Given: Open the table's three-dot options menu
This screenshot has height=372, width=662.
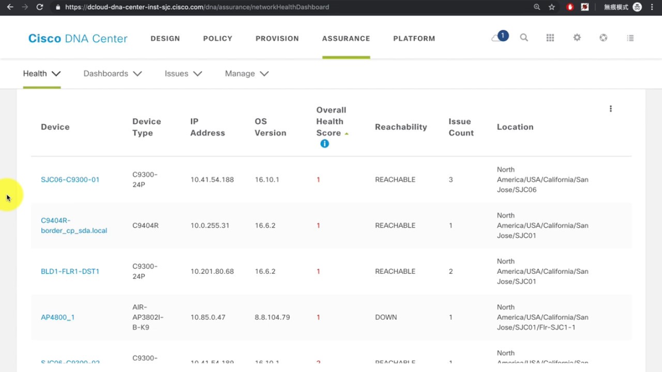Looking at the screenshot, I should point(611,109).
